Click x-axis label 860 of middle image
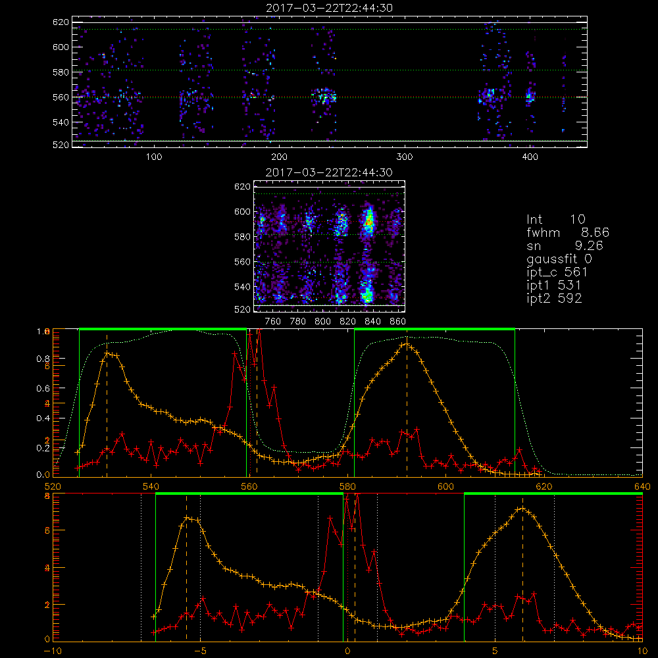Screen dimensions: 658x658 398,322
